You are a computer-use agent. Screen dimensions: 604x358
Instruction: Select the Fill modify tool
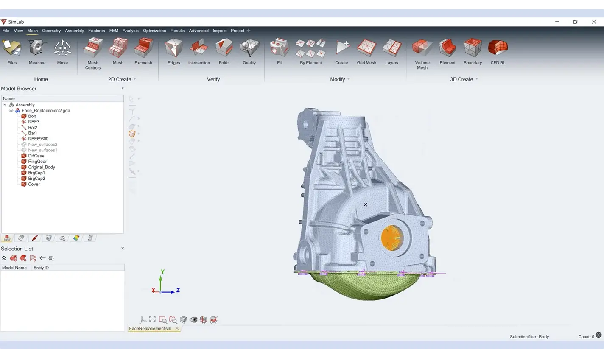coord(280,52)
